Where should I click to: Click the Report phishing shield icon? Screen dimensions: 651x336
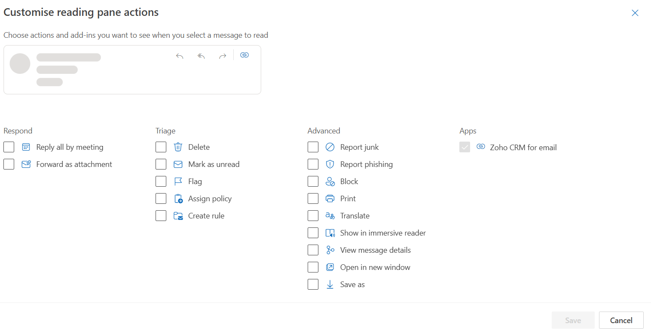330,164
